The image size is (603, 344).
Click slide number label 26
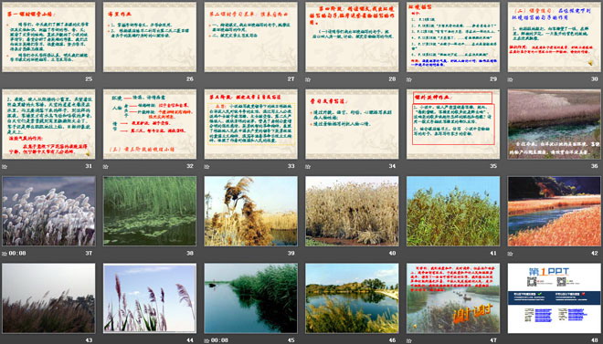[190, 79]
